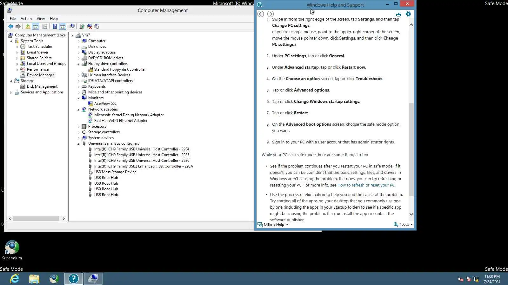Select Disk Management in console tree
Viewport: 508px width, 285px height.
pyautogui.click(x=42, y=86)
